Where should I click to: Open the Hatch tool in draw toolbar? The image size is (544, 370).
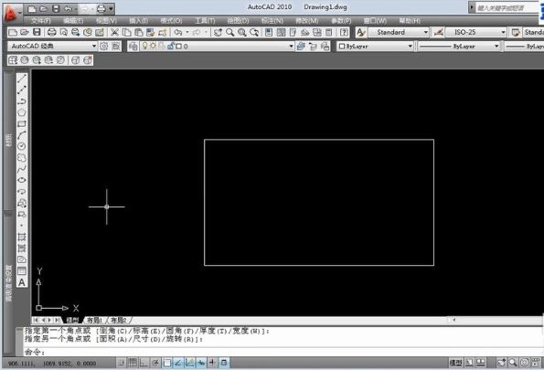pos(22,237)
